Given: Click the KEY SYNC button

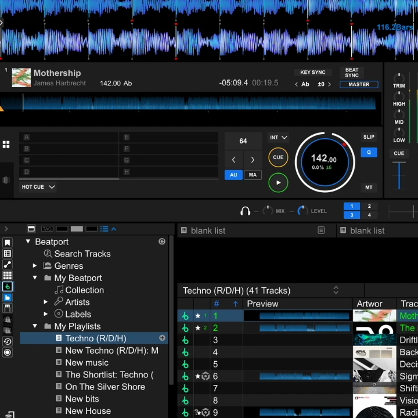Looking at the screenshot, I should pyautogui.click(x=313, y=73).
